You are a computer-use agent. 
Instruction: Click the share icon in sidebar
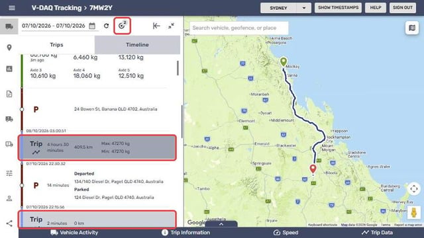click(x=9, y=223)
